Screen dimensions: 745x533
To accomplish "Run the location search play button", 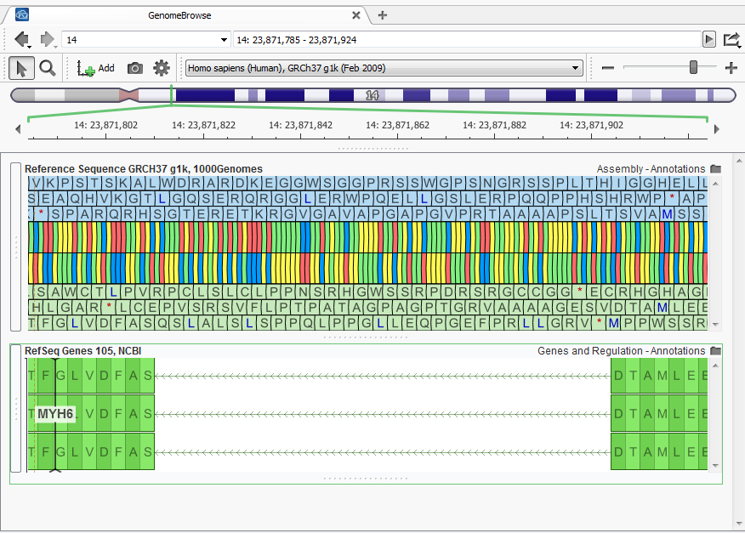I will [709, 39].
